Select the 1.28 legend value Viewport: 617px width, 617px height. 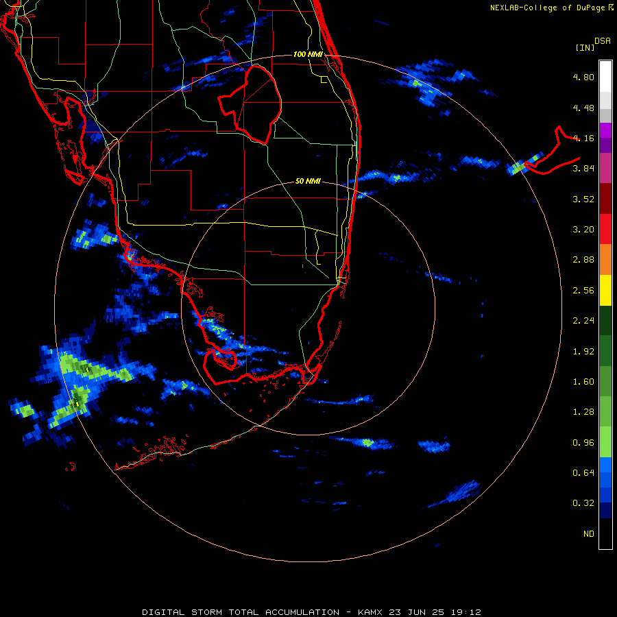click(x=583, y=412)
